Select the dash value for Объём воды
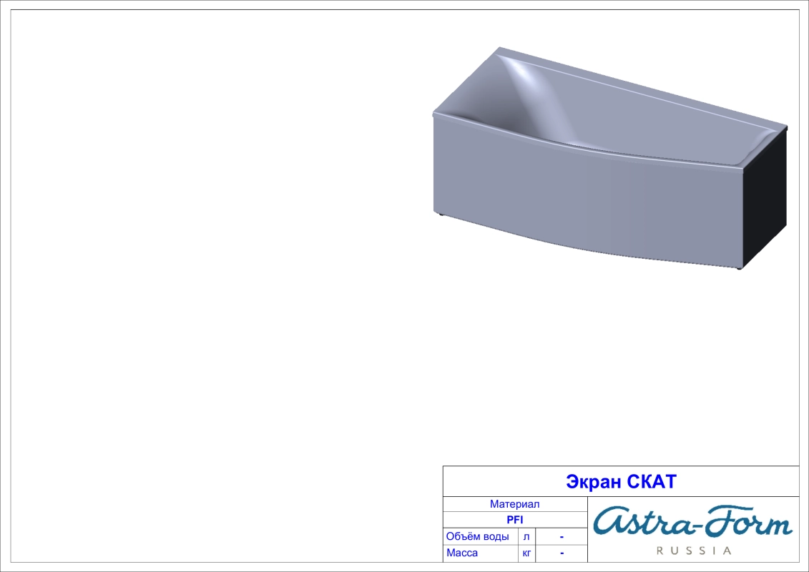The width and height of the screenshot is (809, 572). [562, 536]
